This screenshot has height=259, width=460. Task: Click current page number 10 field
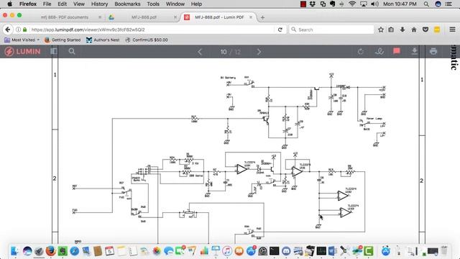(x=224, y=52)
